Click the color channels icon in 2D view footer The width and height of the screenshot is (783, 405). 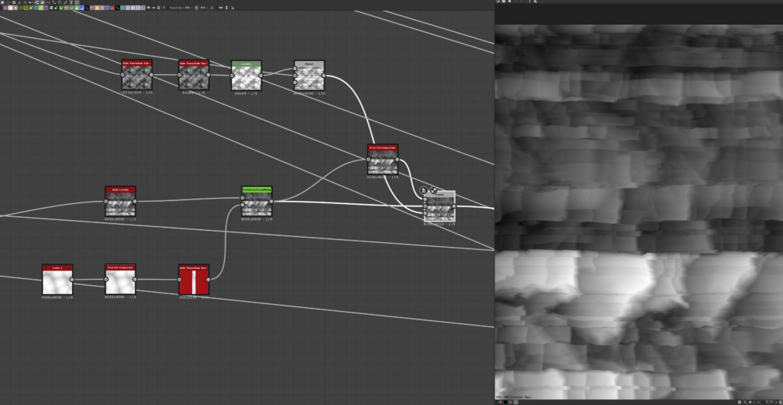[x=500, y=402]
